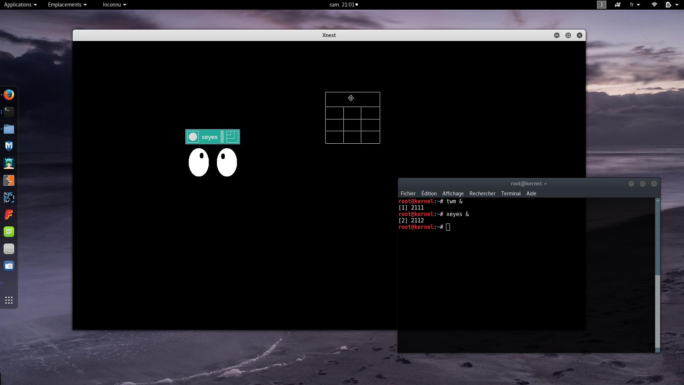684x385 pixels.
Task: Open the green notes app icon
Action: (9, 232)
